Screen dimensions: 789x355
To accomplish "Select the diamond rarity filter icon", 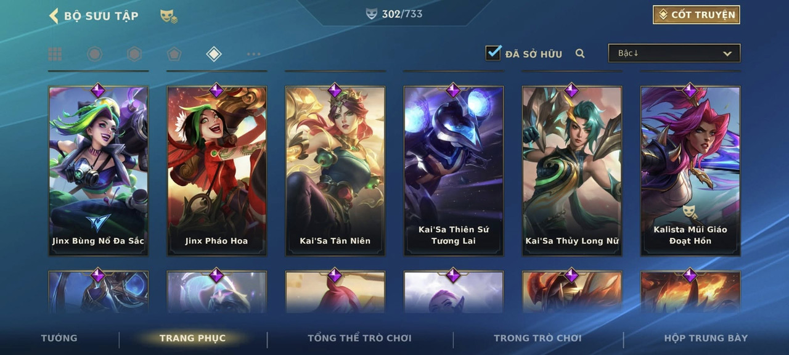I will click(x=213, y=54).
